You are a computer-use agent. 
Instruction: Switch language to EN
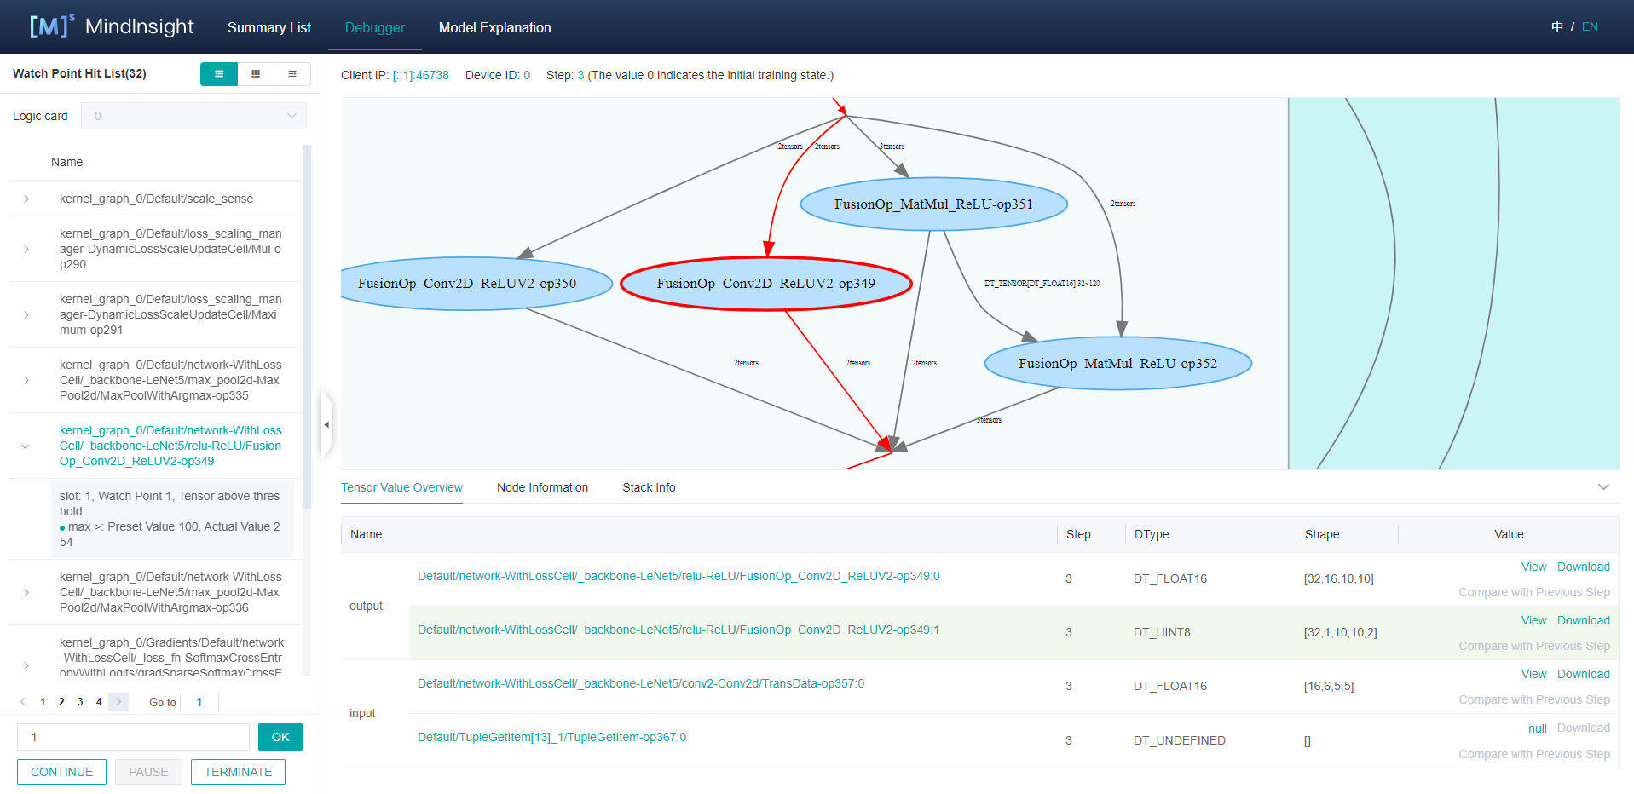tap(1590, 26)
